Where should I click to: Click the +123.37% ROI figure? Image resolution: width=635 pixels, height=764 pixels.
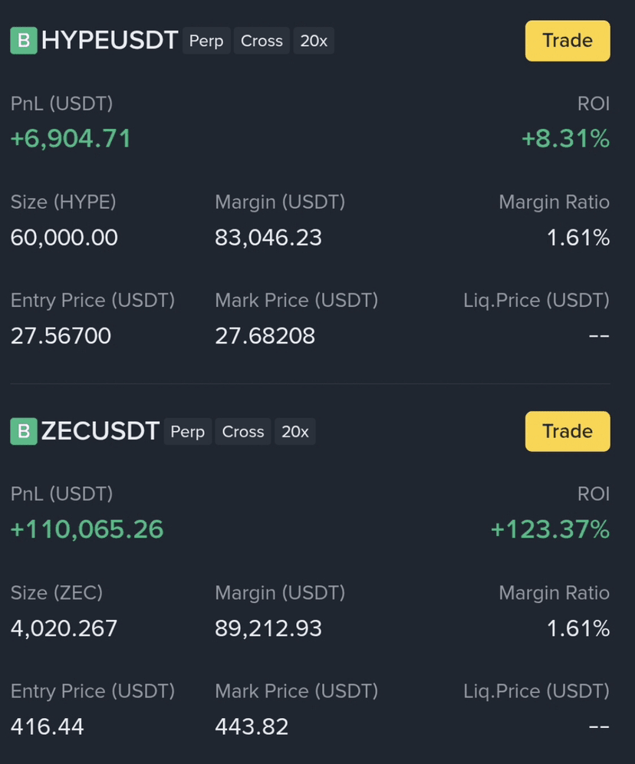click(551, 529)
